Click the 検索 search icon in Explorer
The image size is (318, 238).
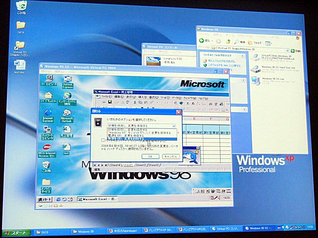tap(240, 42)
